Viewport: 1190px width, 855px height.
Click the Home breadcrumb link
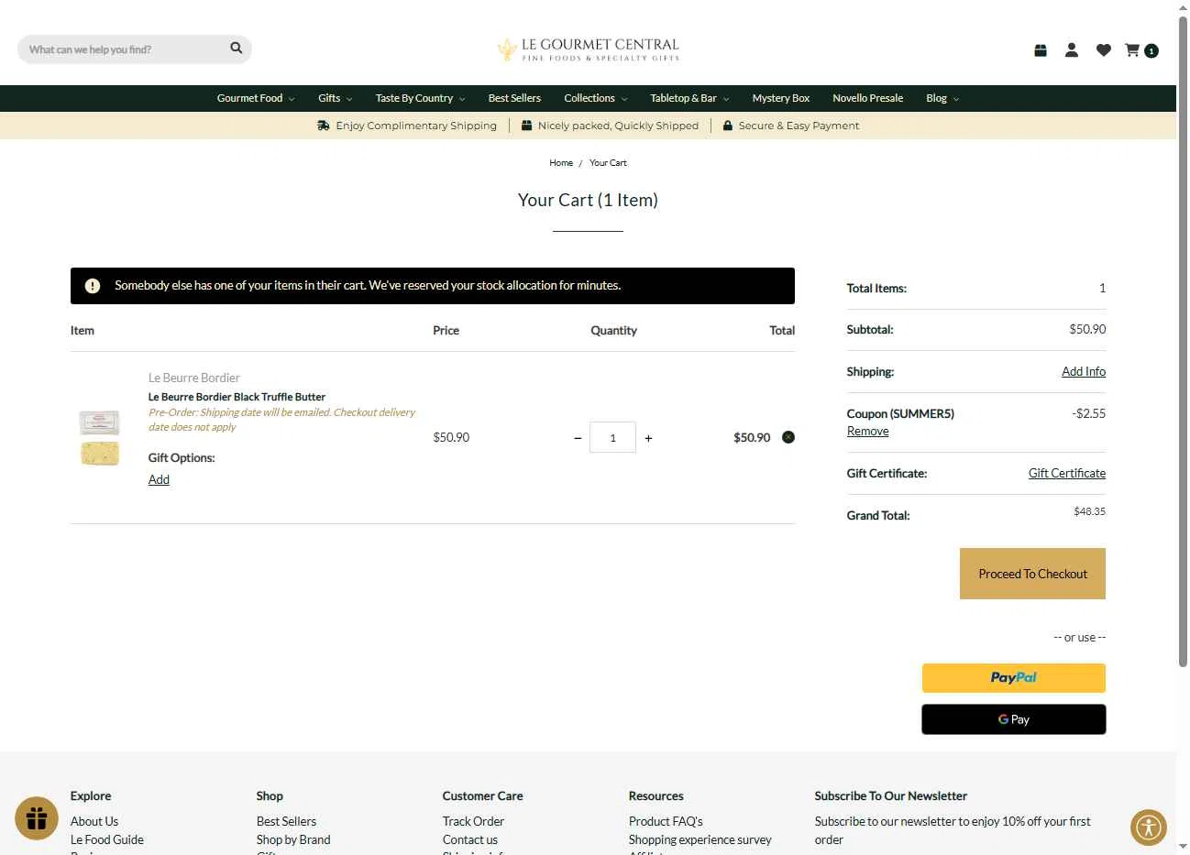point(561,163)
